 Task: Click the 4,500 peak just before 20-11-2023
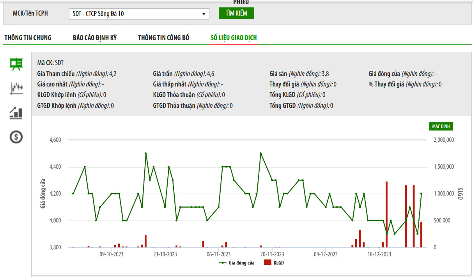(x=260, y=153)
